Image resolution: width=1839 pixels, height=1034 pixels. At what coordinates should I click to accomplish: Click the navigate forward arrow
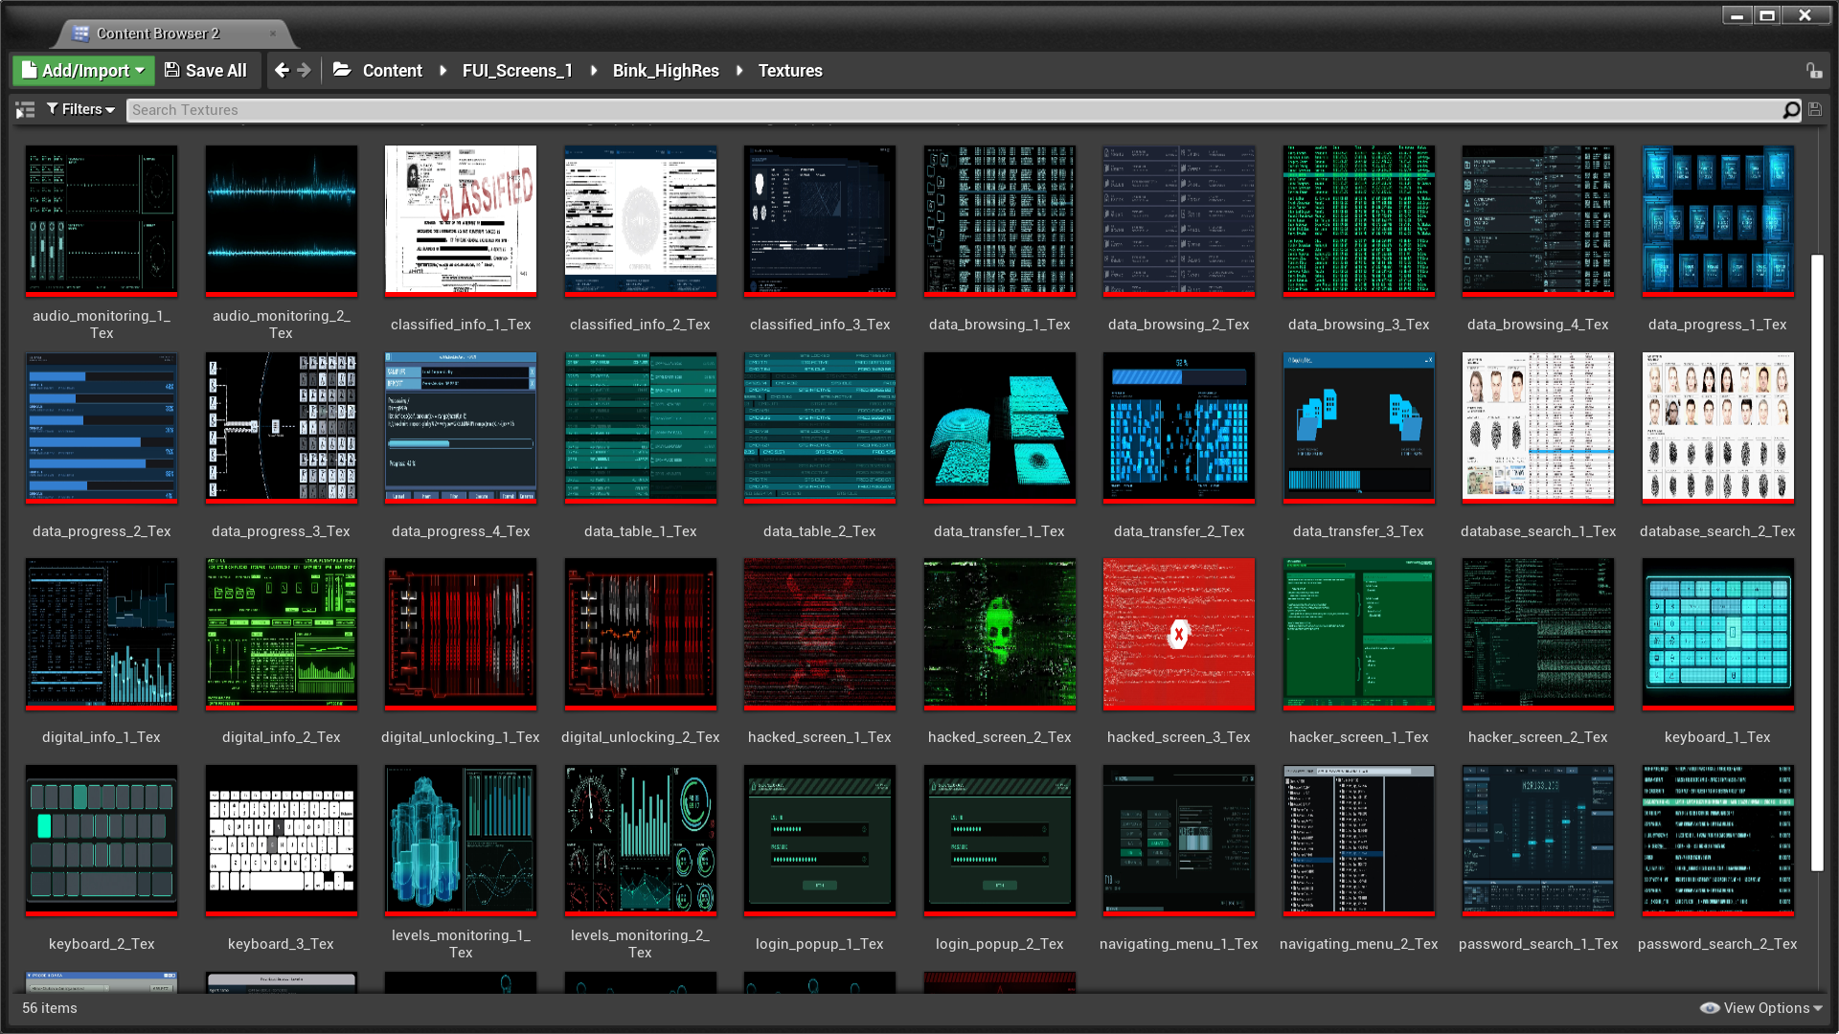(x=304, y=70)
